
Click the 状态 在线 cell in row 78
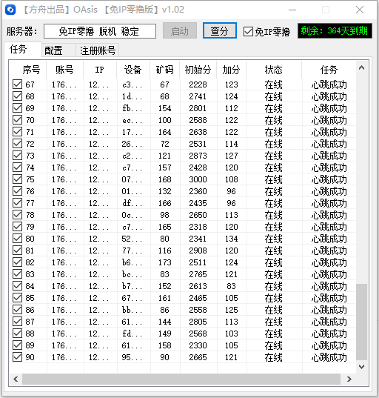(x=274, y=215)
